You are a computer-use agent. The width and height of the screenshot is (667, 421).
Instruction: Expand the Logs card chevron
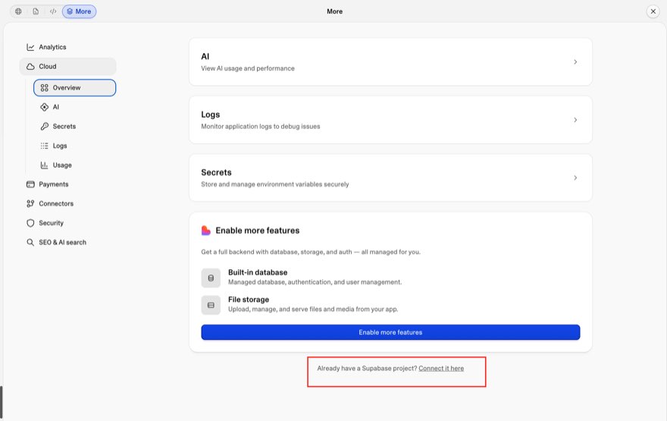[x=575, y=120]
